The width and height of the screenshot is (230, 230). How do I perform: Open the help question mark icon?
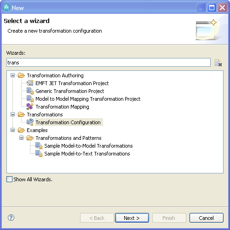[x=11, y=218]
